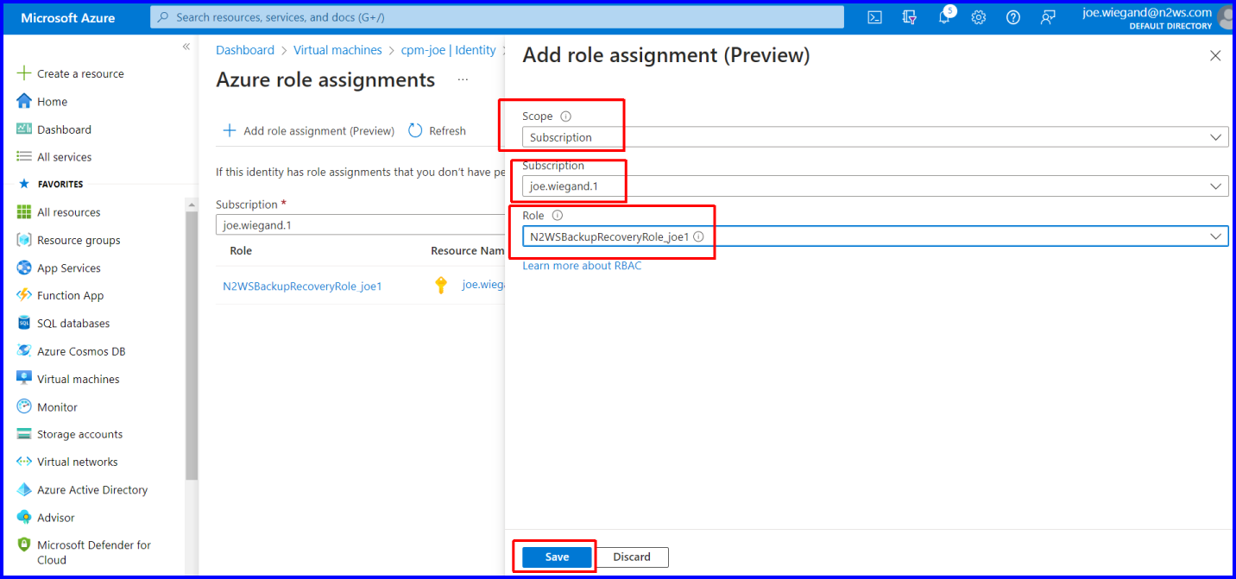Click the Advisor icon in the sidebar
1236x579 pixels.
pos(24,518)
